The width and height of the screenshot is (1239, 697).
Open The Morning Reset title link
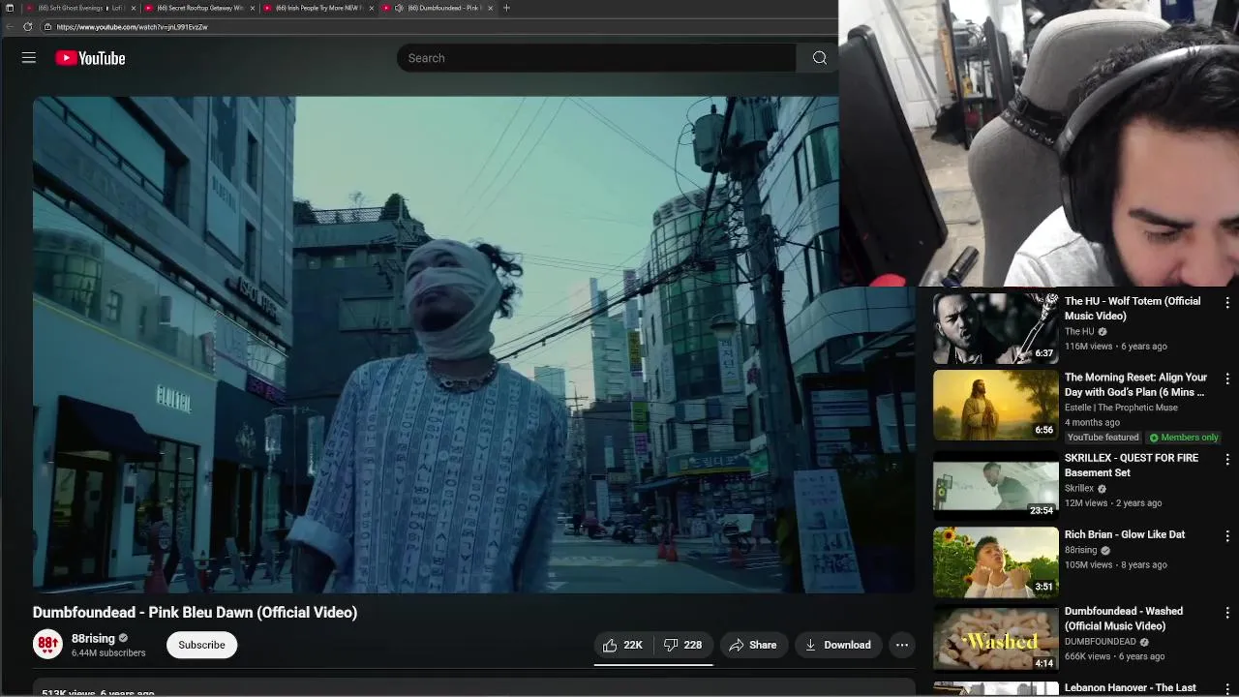click(x=1136, y=385)
